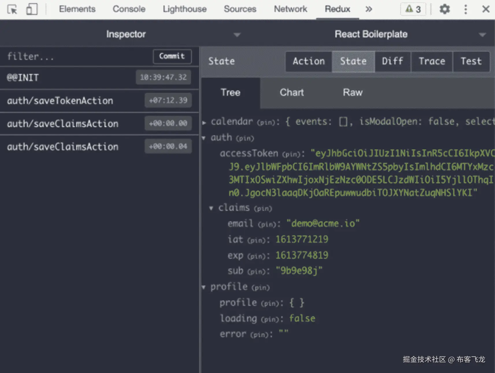This screenshot has width=495, height=373.
Task: Show the Test view
Action: pos(471,61)
